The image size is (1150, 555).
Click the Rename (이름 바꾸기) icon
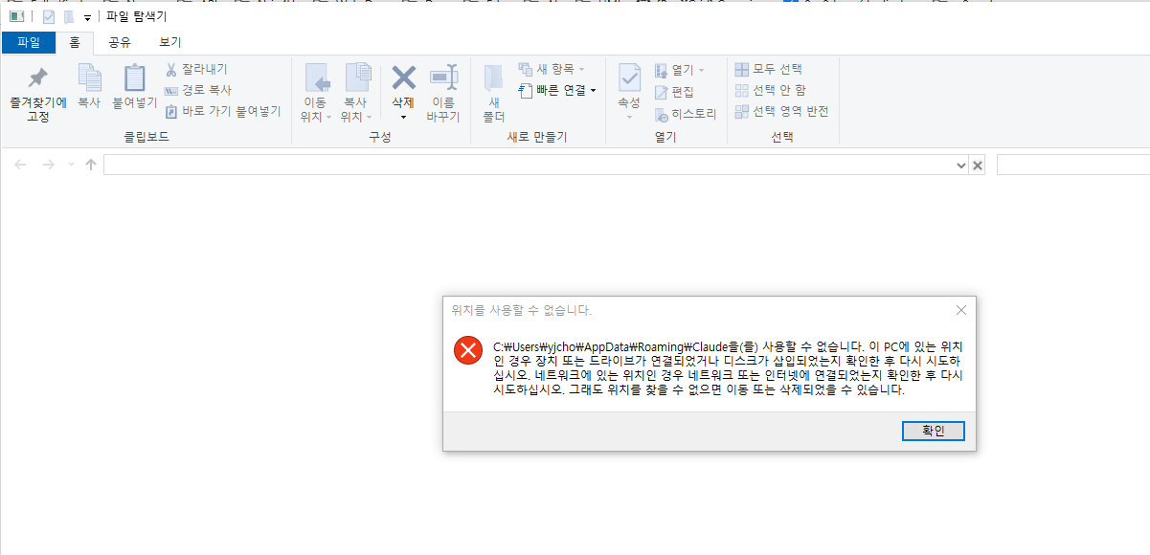pyautogui.click(x=443, y=78)
